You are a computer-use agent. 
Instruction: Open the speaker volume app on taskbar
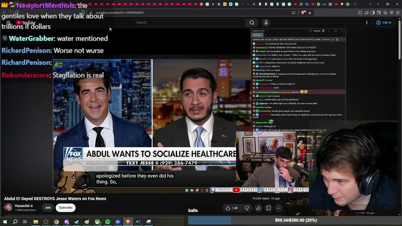(x=138, y=222)
